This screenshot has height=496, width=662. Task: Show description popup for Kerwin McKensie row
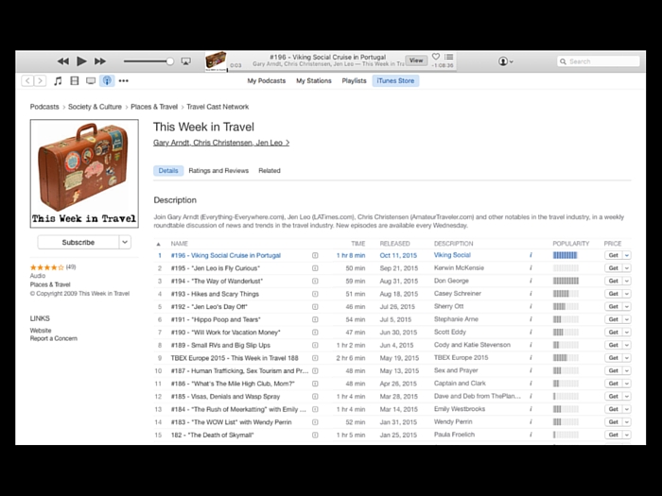pos(531,267)
